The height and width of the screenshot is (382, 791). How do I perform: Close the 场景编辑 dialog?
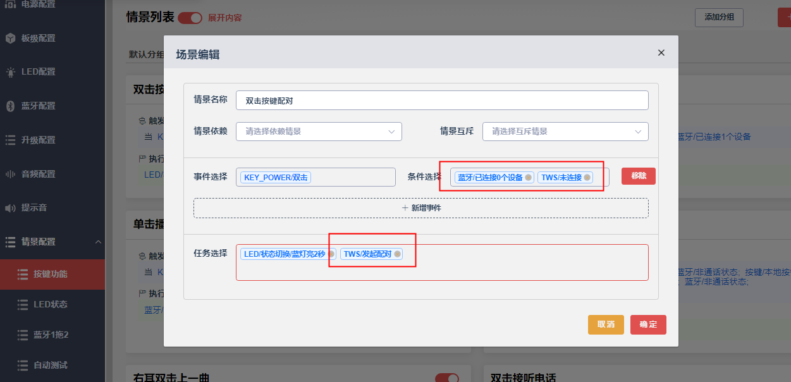[661, 53]
